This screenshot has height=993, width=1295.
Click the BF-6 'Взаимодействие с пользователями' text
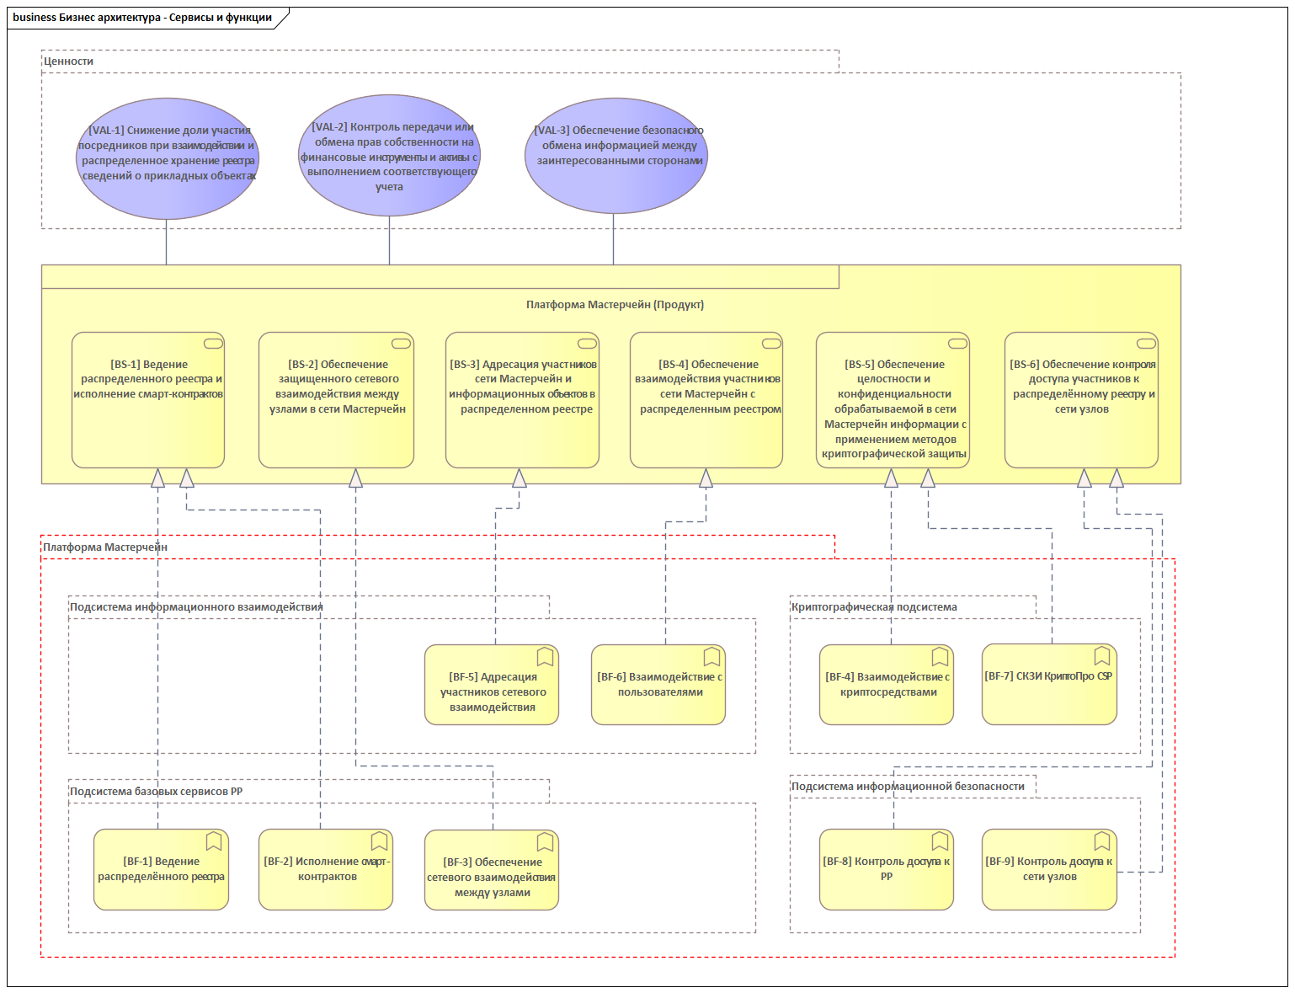click(659, 685)
